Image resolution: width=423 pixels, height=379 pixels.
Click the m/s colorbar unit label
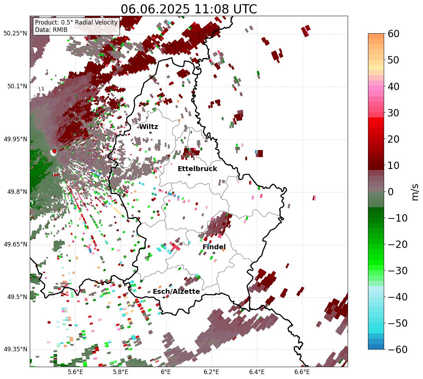pyautogui.click(x=415, y=191)
